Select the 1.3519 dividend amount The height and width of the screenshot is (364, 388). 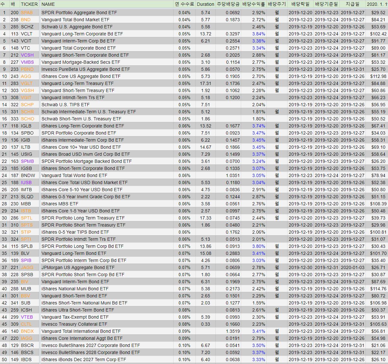(233, 331)
